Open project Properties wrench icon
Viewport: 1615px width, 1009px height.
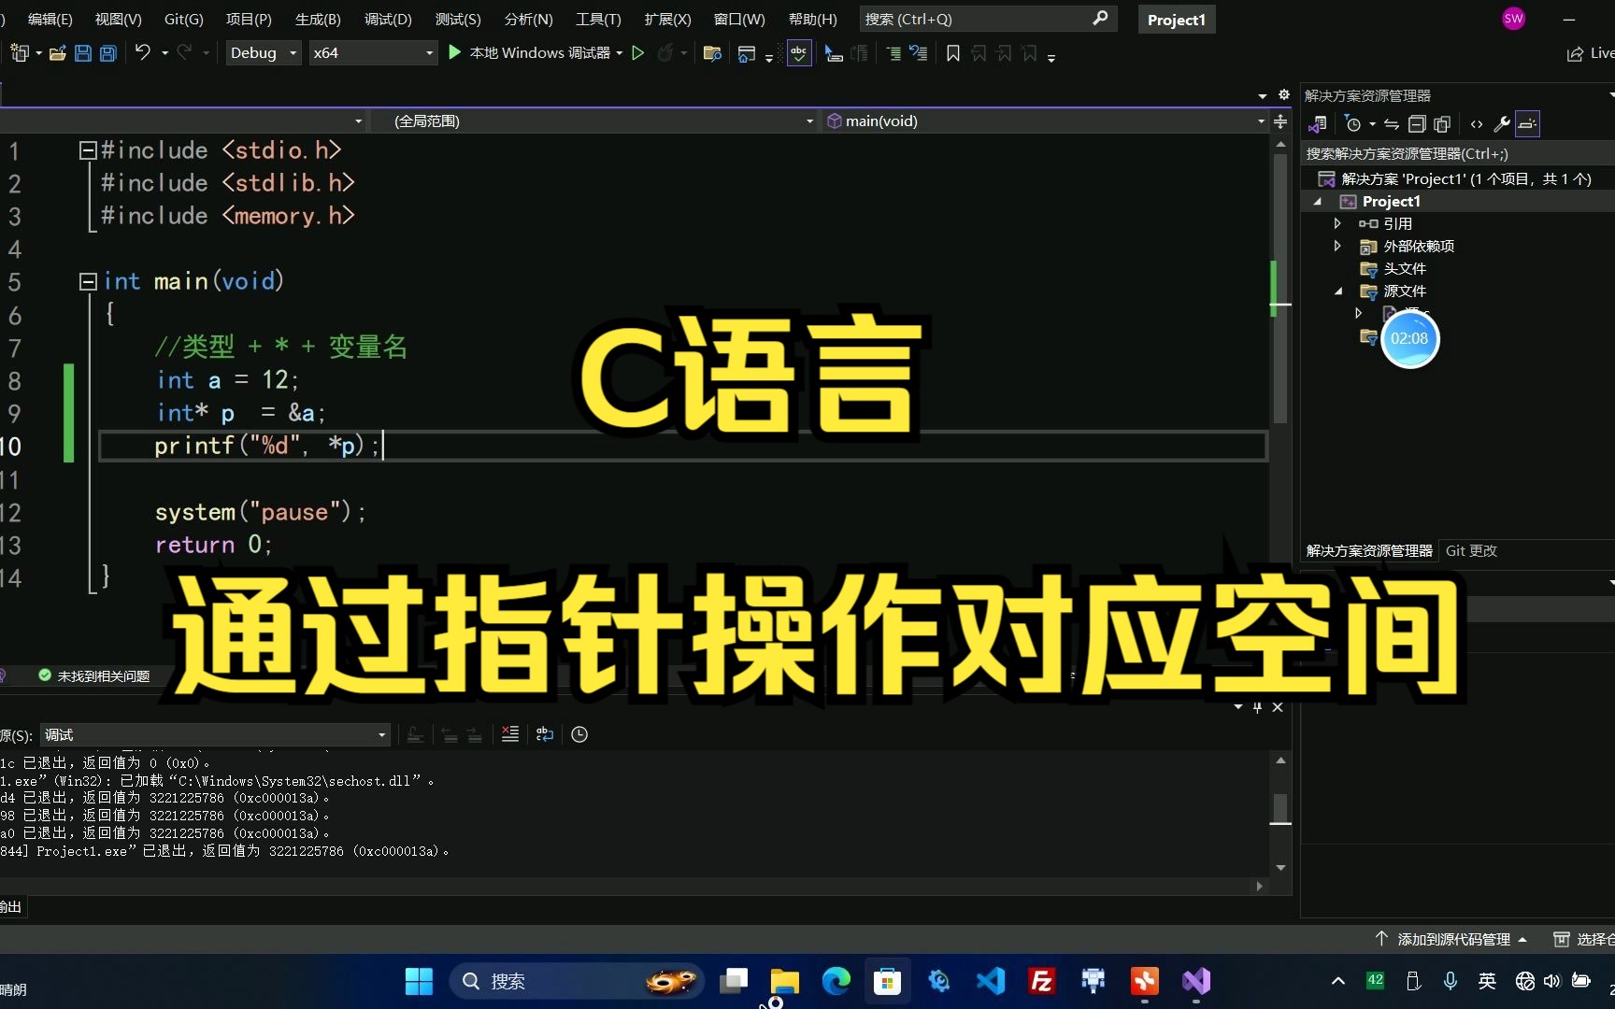[x=1501, y=123]
